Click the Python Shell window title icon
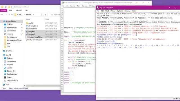Image resolution: width=180 pixels, height=101 pixels. tap(98, 8)
